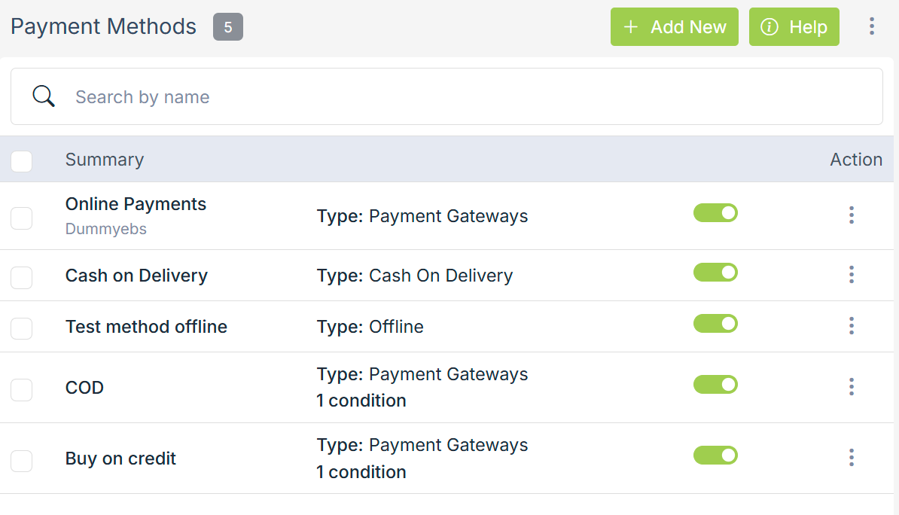
Task: Turn off Cash on Delivery toggle
Action: [715, 273]
